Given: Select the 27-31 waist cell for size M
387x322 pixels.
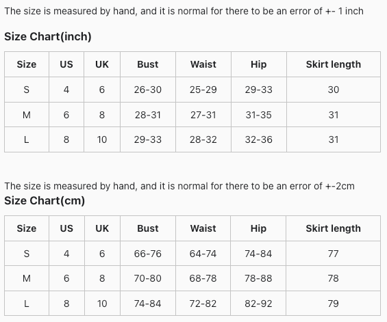Looking at the screenshot, I should (203, 115).
